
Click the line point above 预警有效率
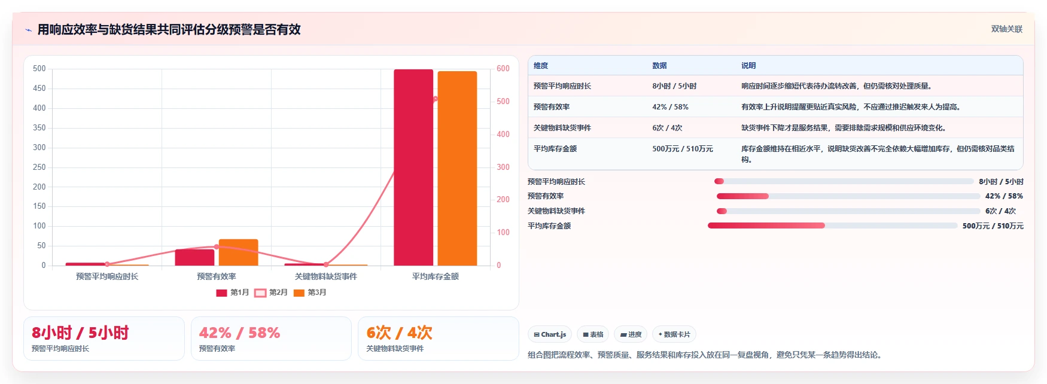coord(217,246)
